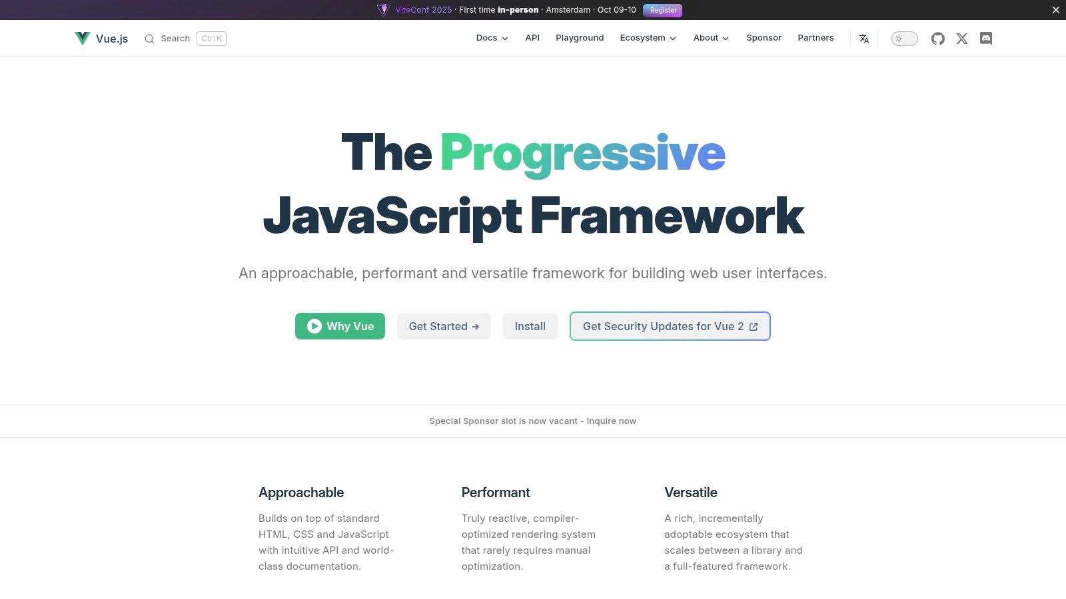Dismiss the ViteConf banner with X
This screenshot has height=599, width=1066.
(x=1056, y=10)
